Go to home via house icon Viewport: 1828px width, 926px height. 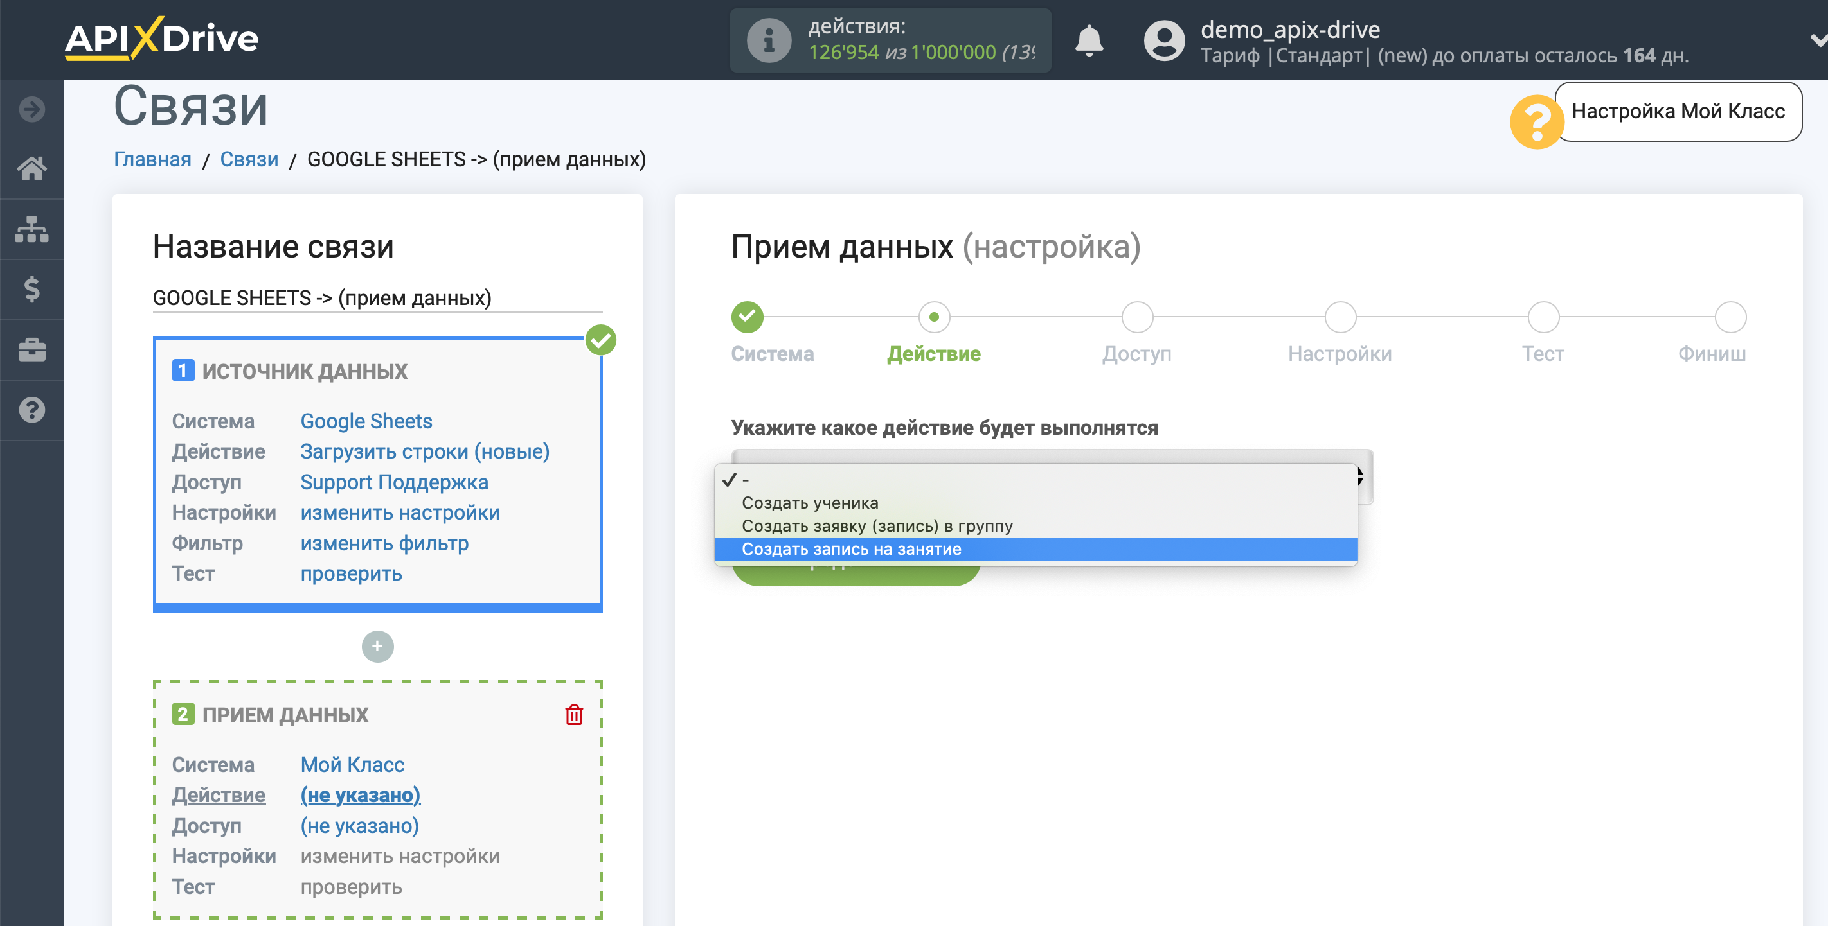tap(32, 169)
